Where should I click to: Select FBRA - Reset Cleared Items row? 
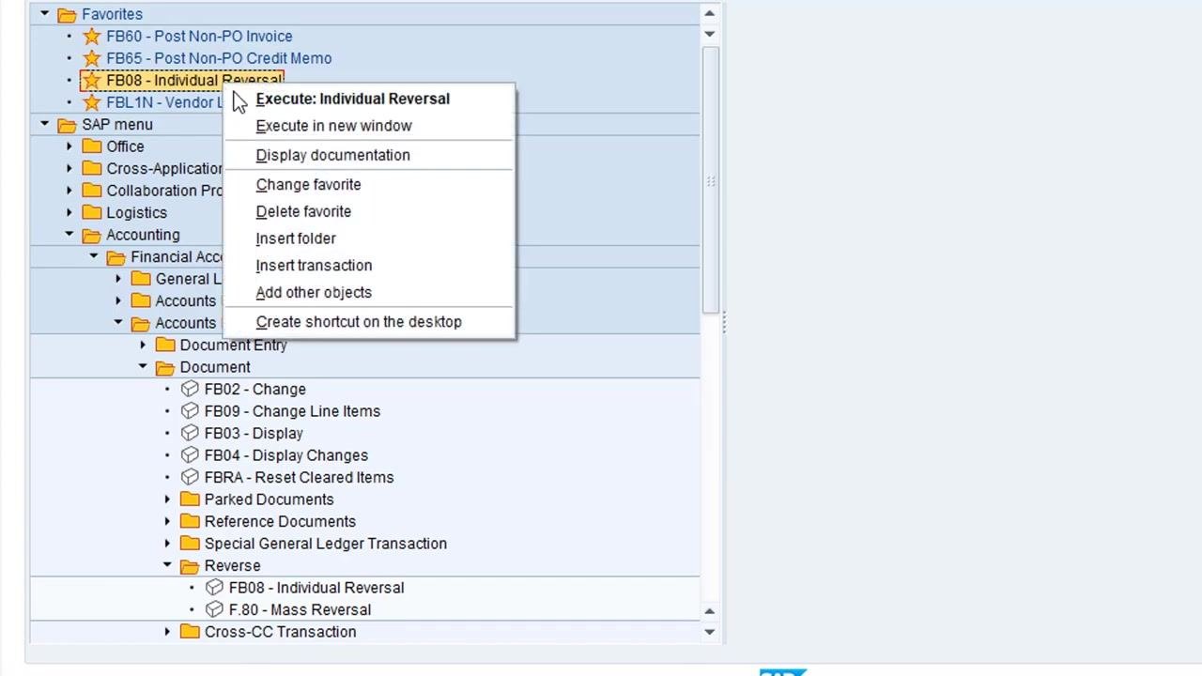(299, 477)
